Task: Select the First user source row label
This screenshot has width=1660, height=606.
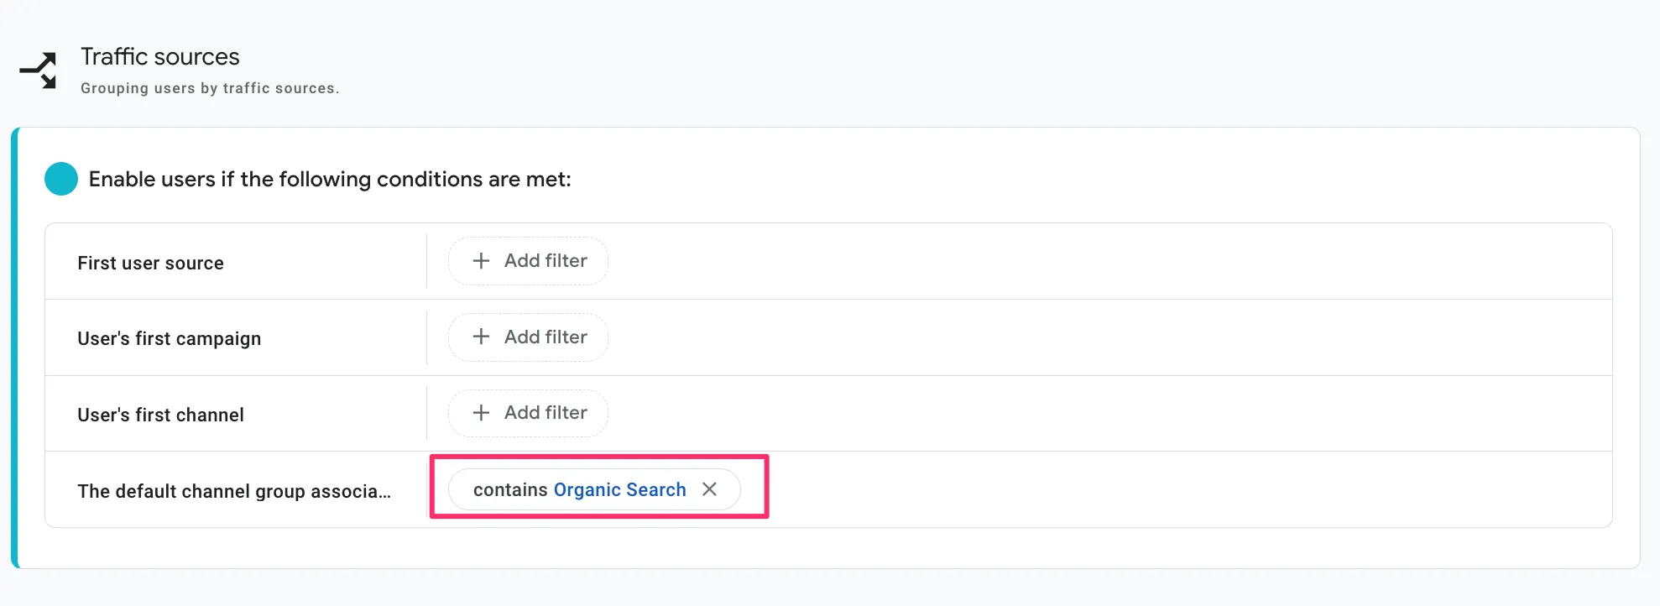Action: coord(150,264)
